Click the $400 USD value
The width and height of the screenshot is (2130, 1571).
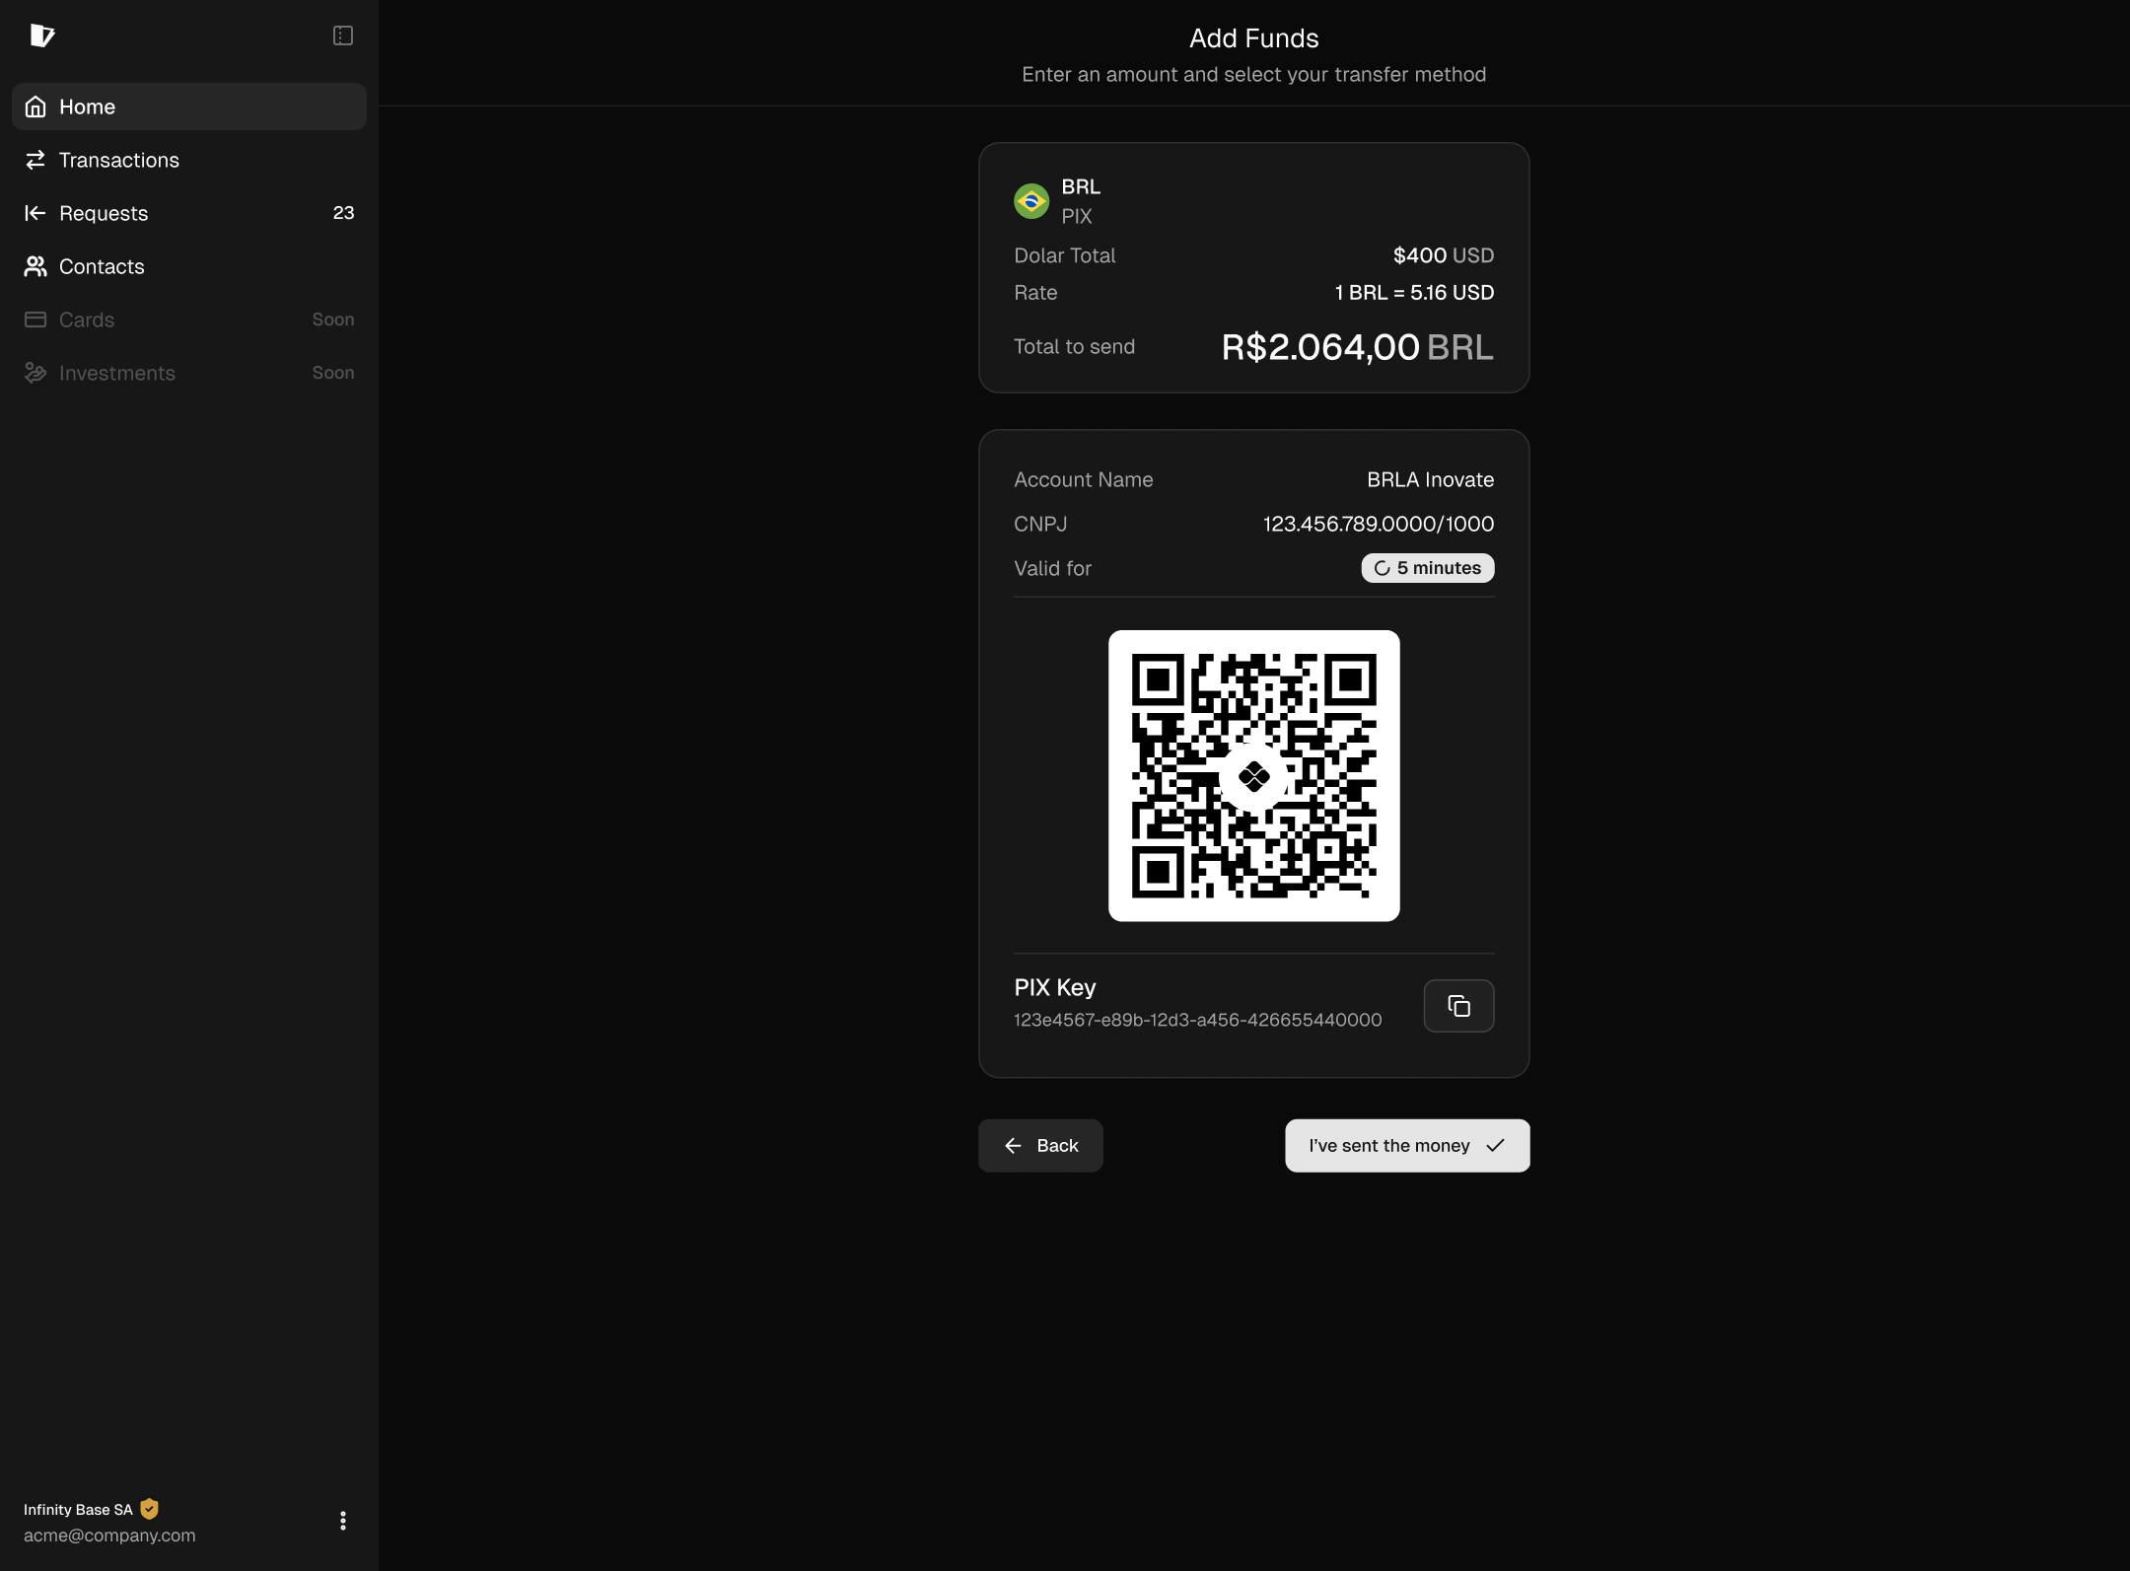click(x=1444, y=255)
